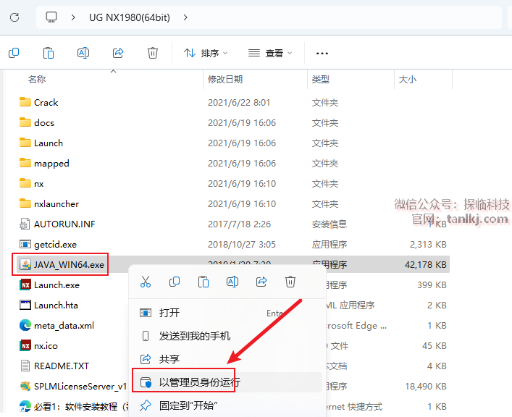
Task: Click the refresh icon beside address bar
Action: (14, 17)
